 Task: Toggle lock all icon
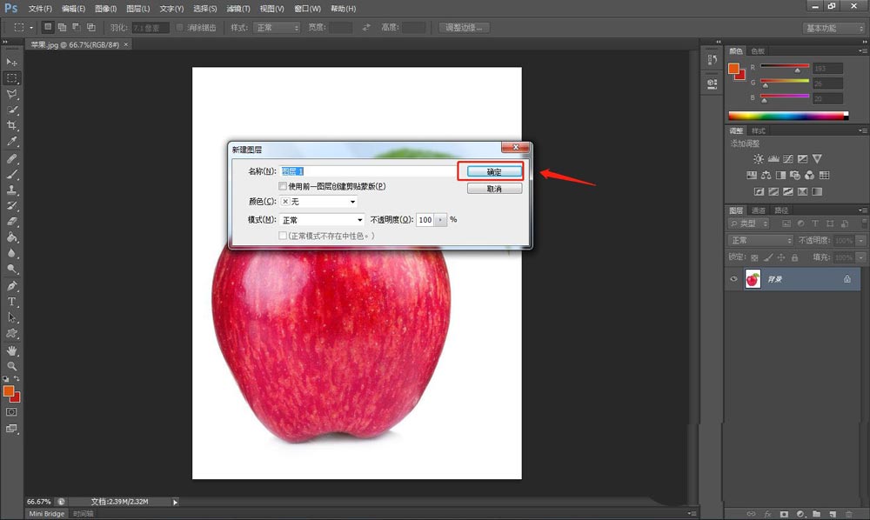pos(794,257)
